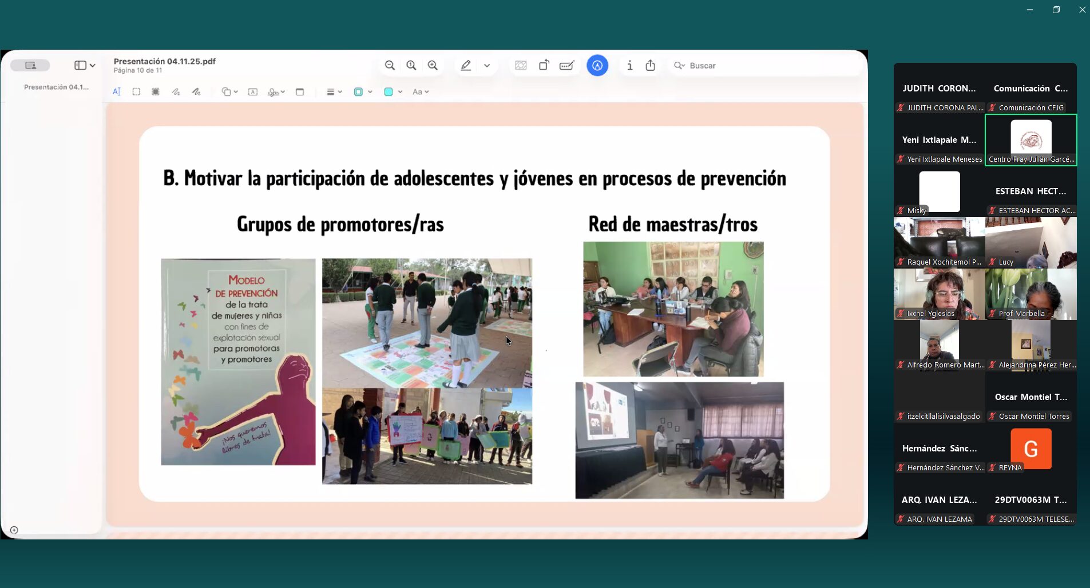This screenshot has height=588, width=1090.
Task: Rotate the page with the rotate icon
Action: click(x=544, y=66)
